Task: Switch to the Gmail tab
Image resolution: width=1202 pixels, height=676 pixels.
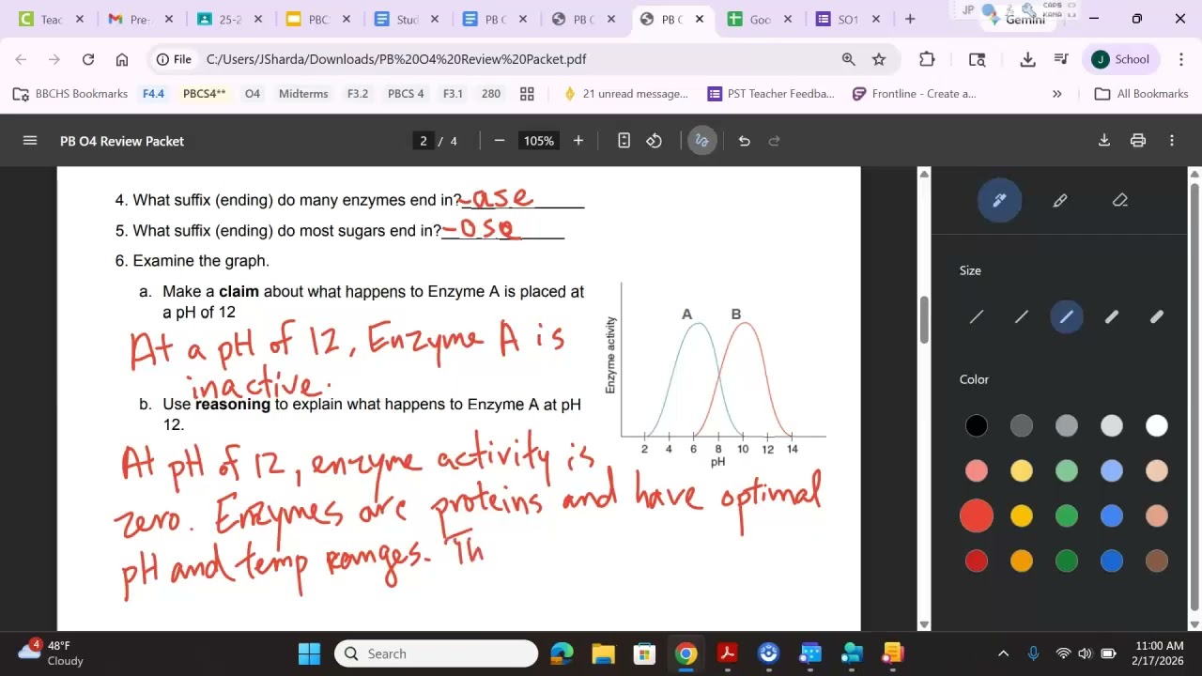Action: pos(142,19)
